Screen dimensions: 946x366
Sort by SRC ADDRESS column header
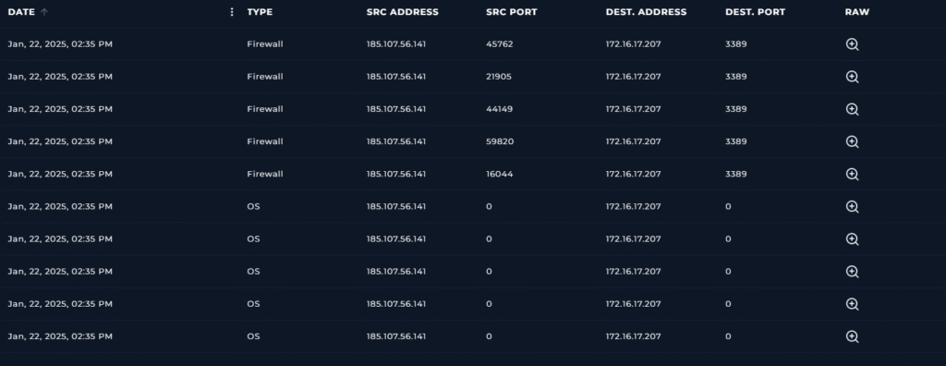[403, 12]
